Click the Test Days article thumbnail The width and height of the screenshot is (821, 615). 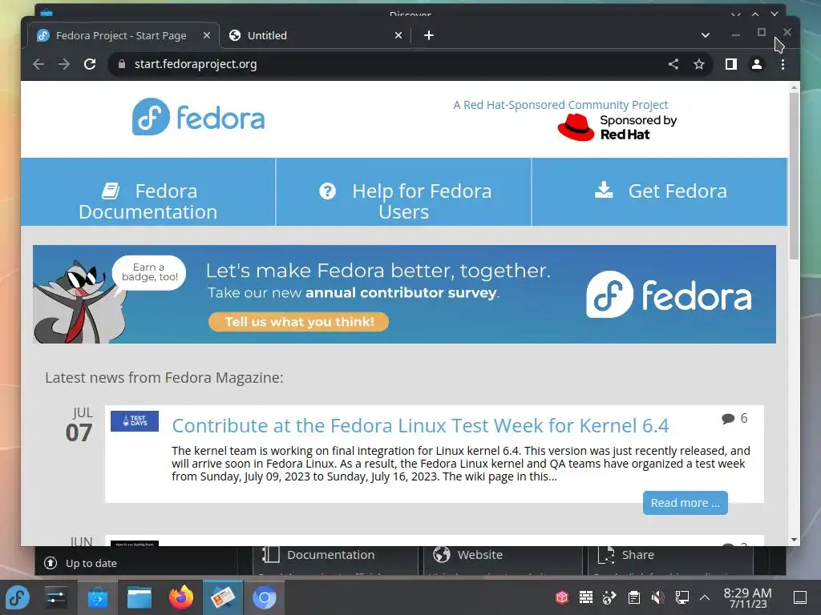(x=135, y=421)
